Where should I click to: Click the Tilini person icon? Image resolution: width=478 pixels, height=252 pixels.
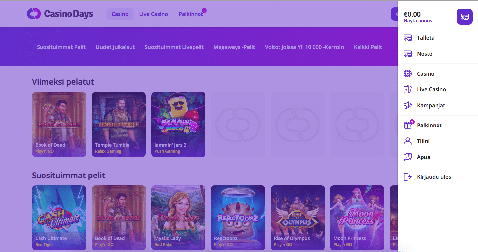408,141
